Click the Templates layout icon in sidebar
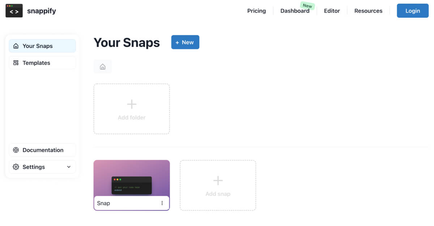 coord(16,63)
